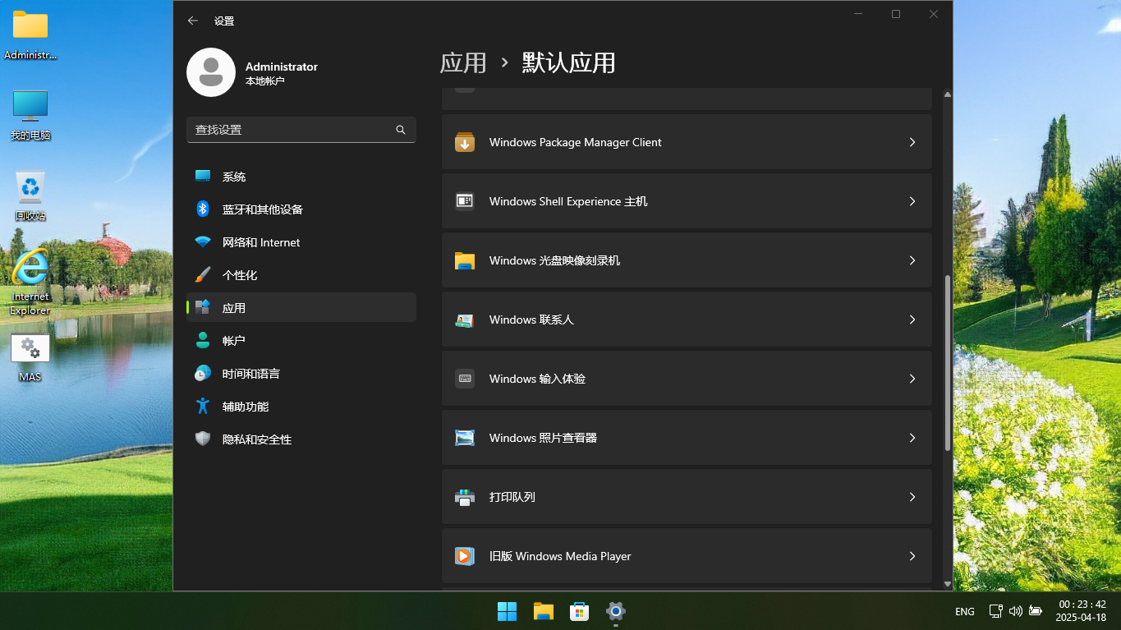Click the Windows Shell Experience host icon
1121x630 pixels.
[x=465, y=201]
